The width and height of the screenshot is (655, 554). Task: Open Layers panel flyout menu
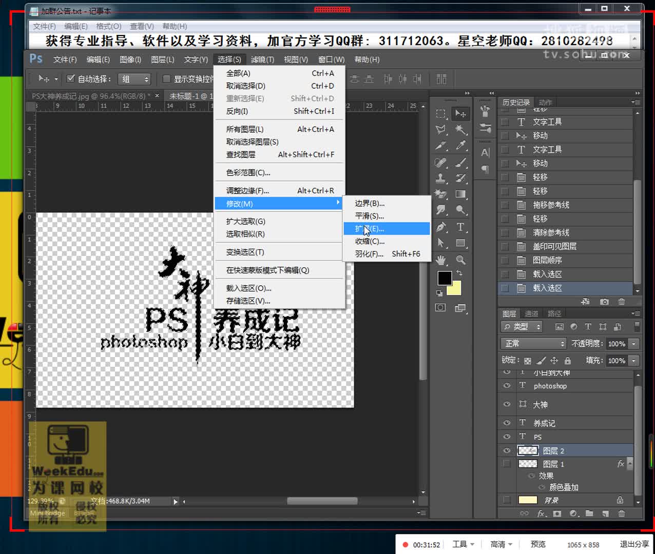(x=635, y=313)
